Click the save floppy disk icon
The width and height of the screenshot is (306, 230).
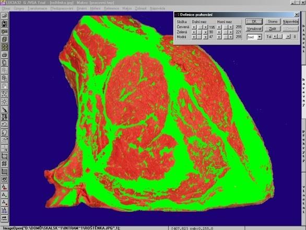(5, 24)
